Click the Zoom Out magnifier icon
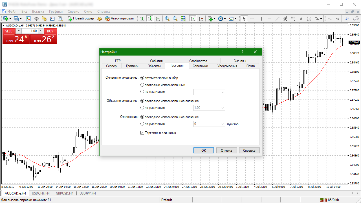 pyautogui.click(x=175, y=19)
